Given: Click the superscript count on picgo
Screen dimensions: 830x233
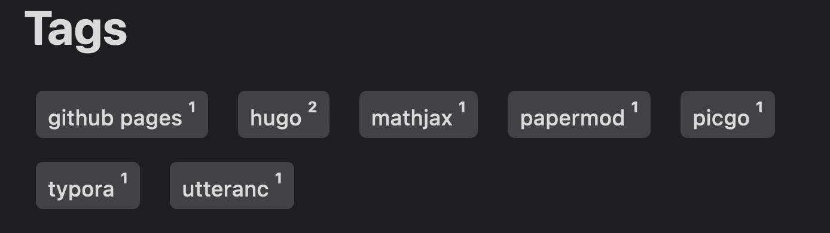Looking at the screenshot, I should 759,108.
